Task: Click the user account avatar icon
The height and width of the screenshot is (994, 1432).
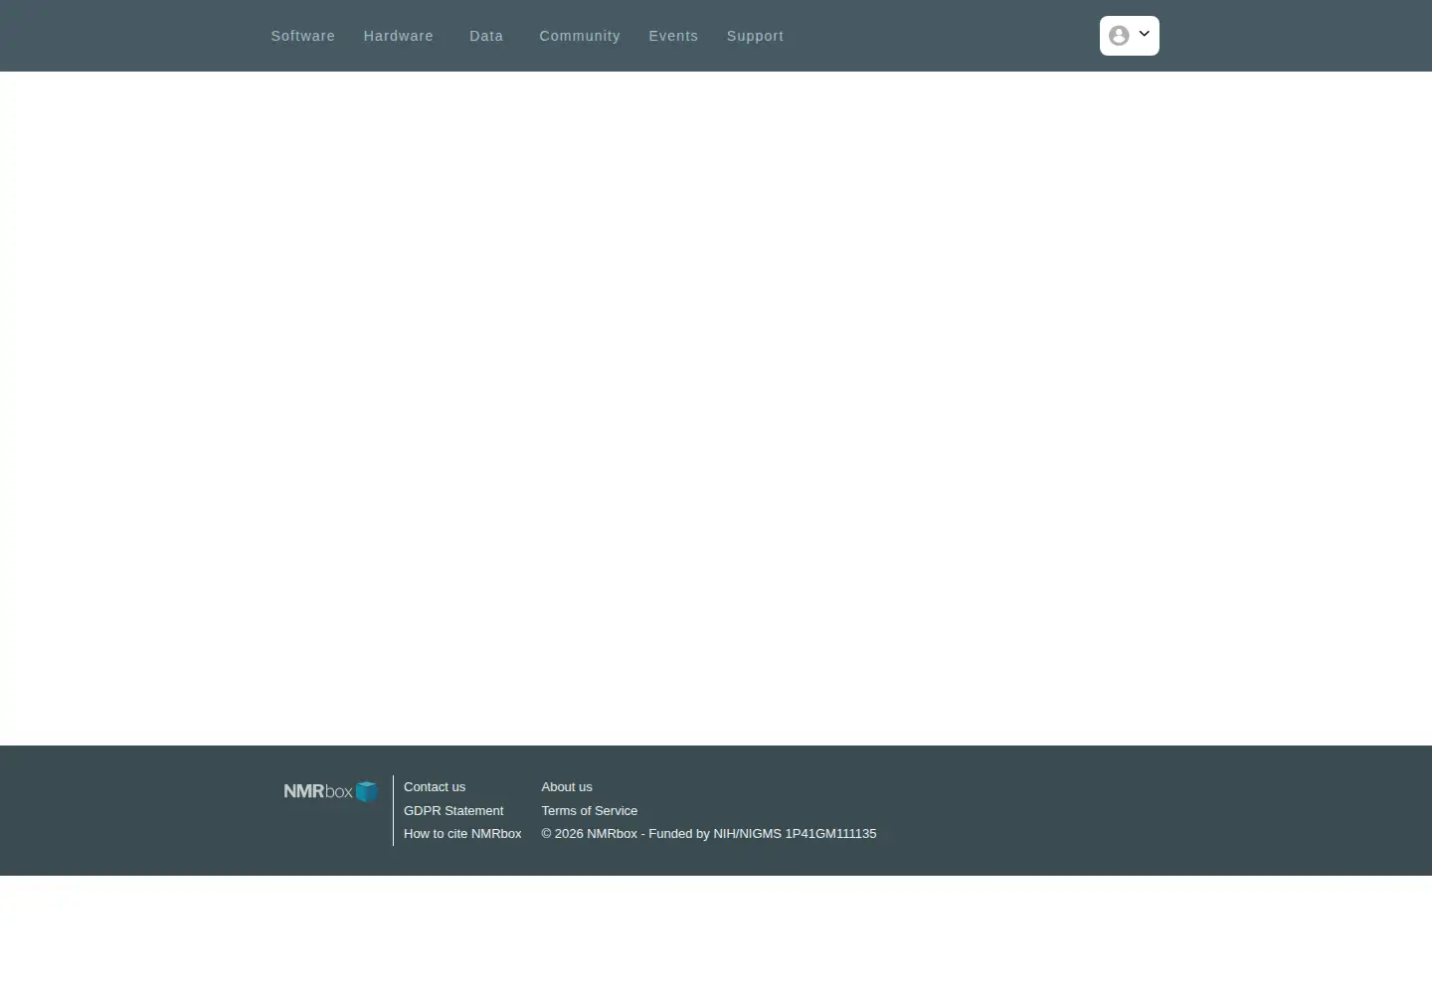Action: coord(1119,36)
